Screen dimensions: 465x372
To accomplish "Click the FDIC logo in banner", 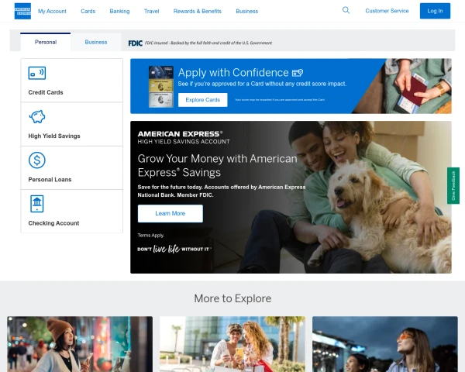I will (136, 43).
